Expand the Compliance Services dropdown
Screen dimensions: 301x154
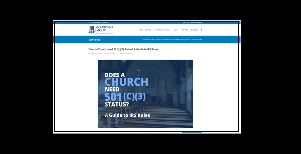pos(163,30)
